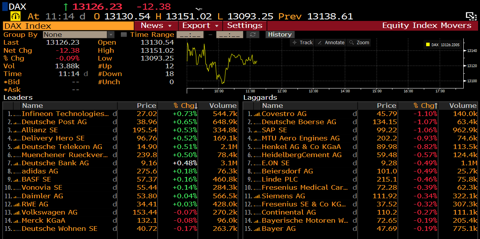
Task: Click the -0.09% % Chg value
Action: 67,59
